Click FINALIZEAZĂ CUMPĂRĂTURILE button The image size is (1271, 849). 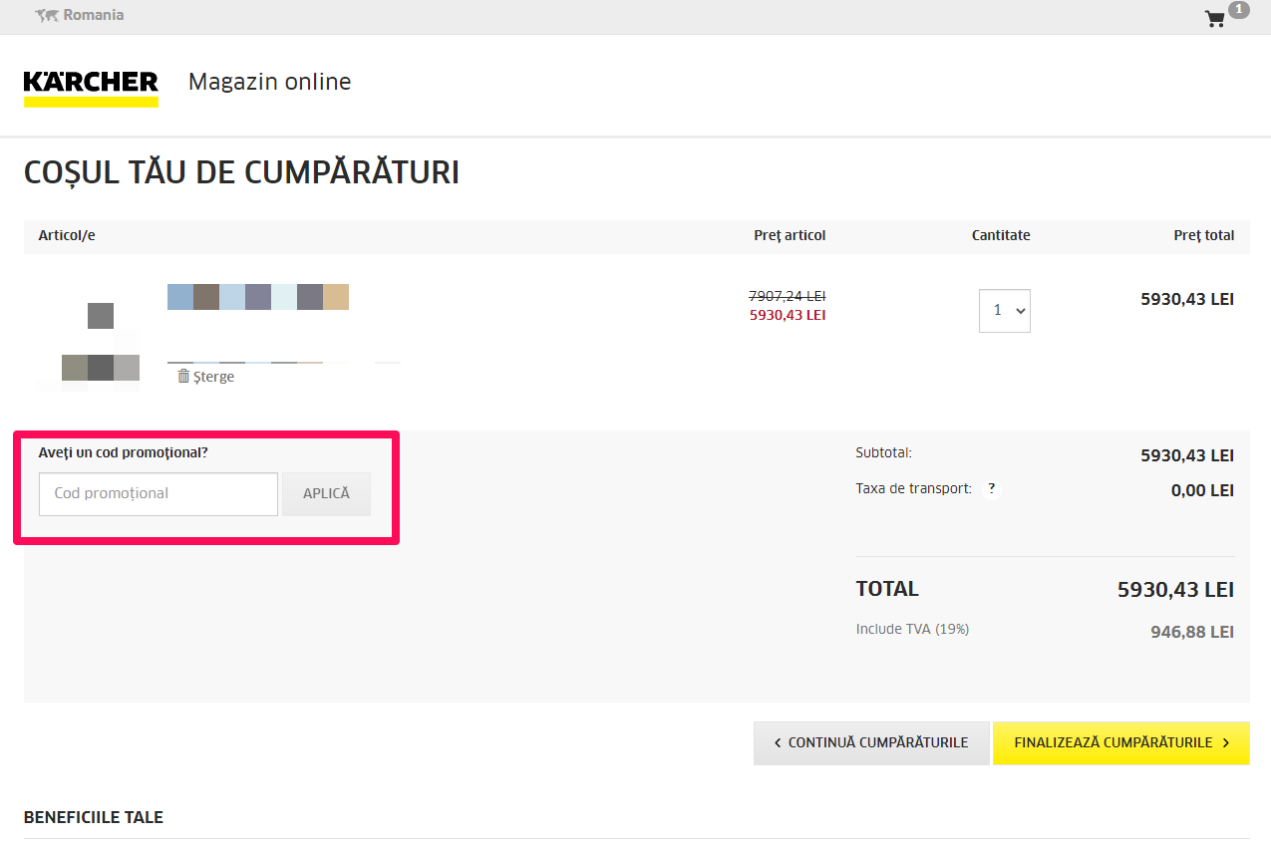(x=1121, y=743)
